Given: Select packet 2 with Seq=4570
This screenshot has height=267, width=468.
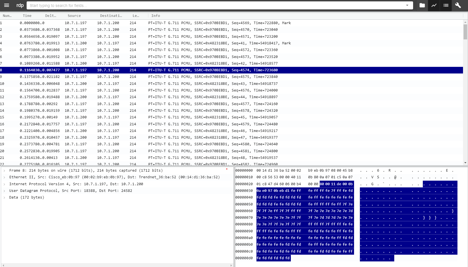Looking at the screenshot, I should (x=232, y=30).
